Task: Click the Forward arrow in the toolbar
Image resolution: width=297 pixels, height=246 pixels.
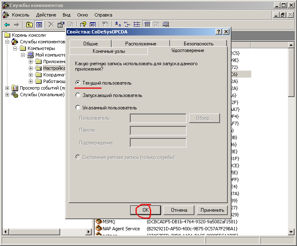Action: (16, 25)
